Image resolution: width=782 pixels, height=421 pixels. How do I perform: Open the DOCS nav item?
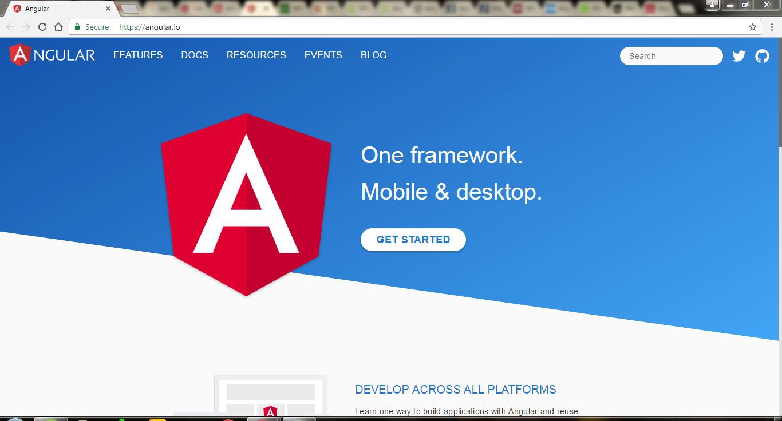195,55
